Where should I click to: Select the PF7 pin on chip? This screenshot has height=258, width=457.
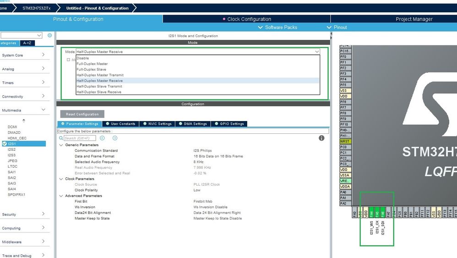(345, 108)
